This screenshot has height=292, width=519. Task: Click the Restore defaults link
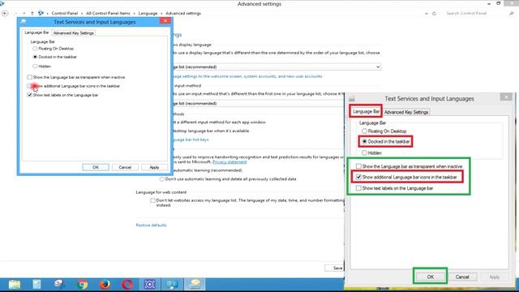pyautogui.click(x=152, y=225)
